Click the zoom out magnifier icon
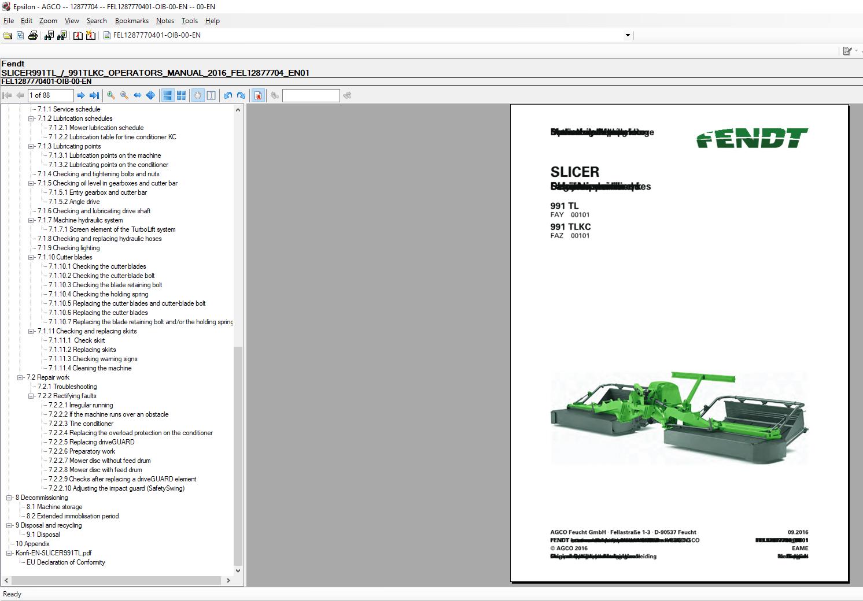This screenshot has height=601, width=863. 124,95
